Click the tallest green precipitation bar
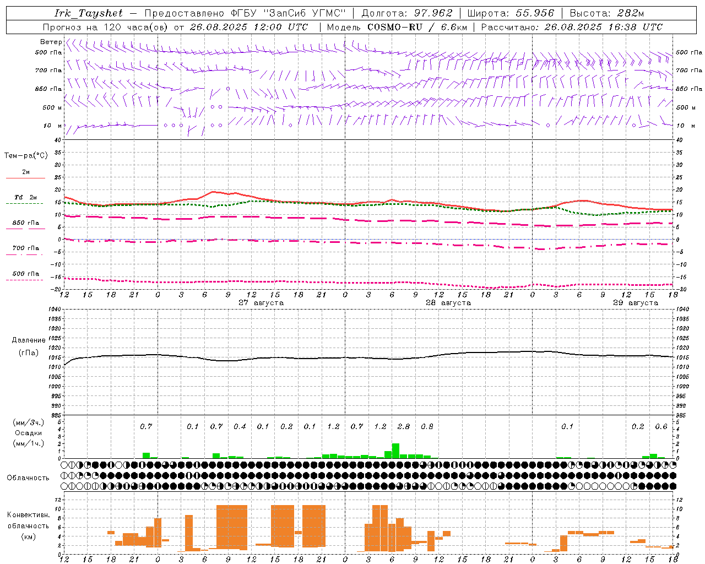The image size is (705, 564). (x=395, y=451)
